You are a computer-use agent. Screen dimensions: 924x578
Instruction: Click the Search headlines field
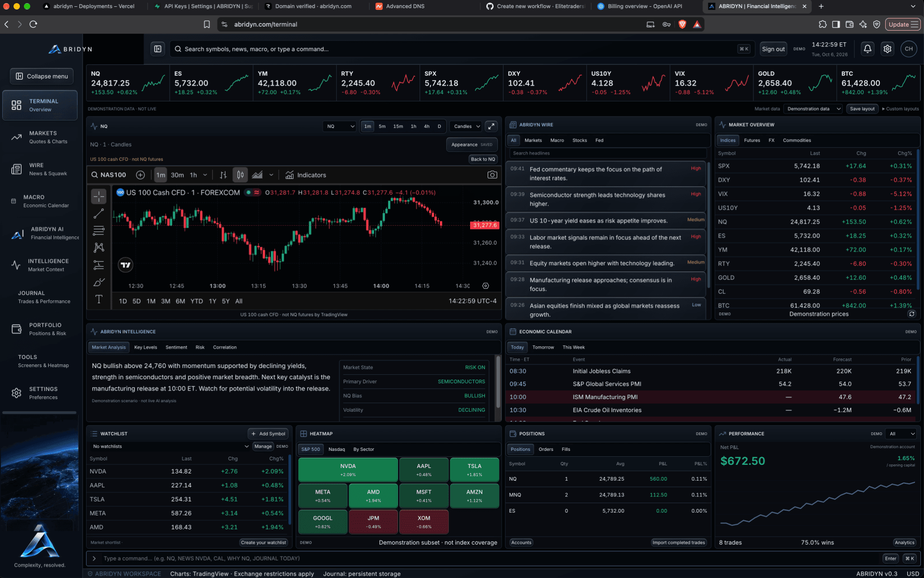(x=607, y=153)
